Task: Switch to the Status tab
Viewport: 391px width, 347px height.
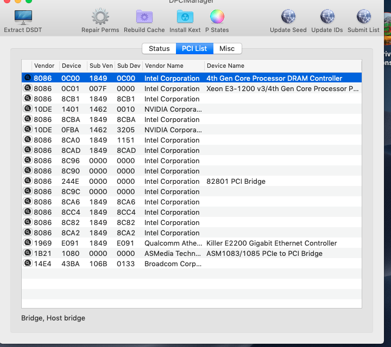Action: pyautogui.click(x=159, y=49)
